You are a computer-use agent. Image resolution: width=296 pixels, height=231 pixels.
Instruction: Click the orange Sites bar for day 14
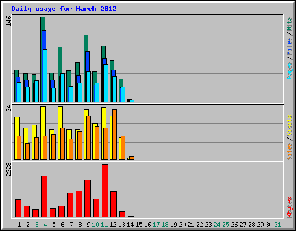pyautogui.click(x=132, y=158)
